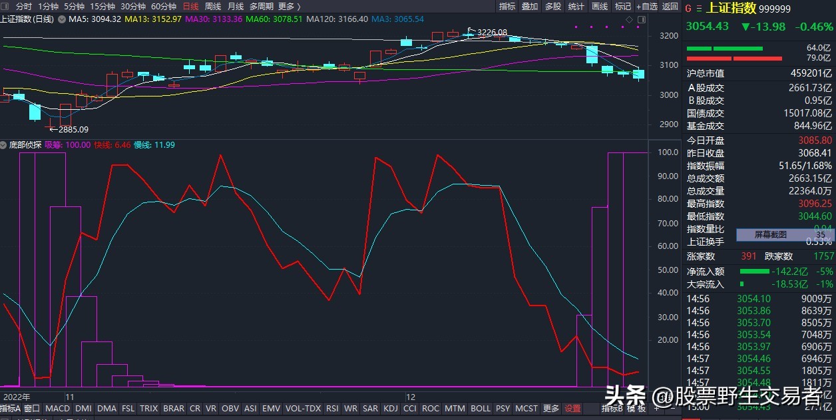Click the red G icon beside 上证指数
This screenshot has height=420, width=836.
(689, 9)
